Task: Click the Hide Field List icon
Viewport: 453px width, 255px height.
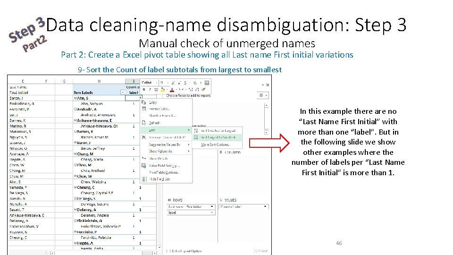Action: coord(143,179)
